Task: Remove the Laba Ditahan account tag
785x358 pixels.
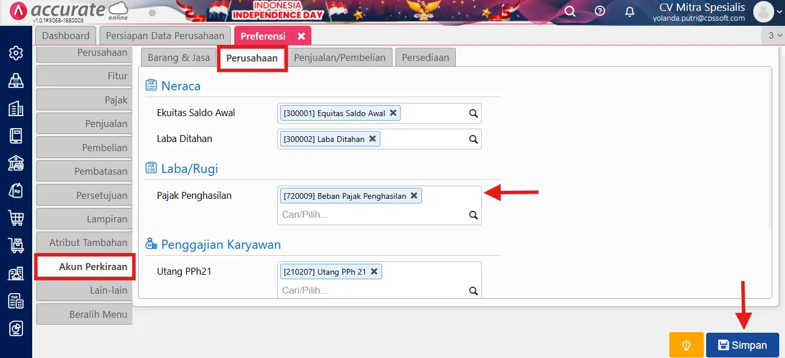Action: [x=372, y=139]
